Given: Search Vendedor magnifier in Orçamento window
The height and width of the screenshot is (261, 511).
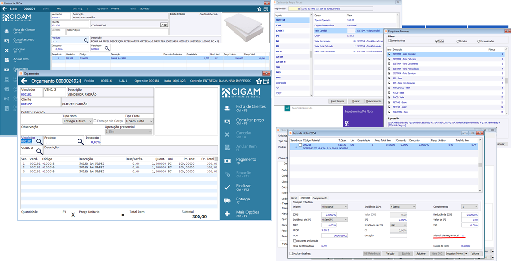Looking at the screenshot, I should click(39, 141).
